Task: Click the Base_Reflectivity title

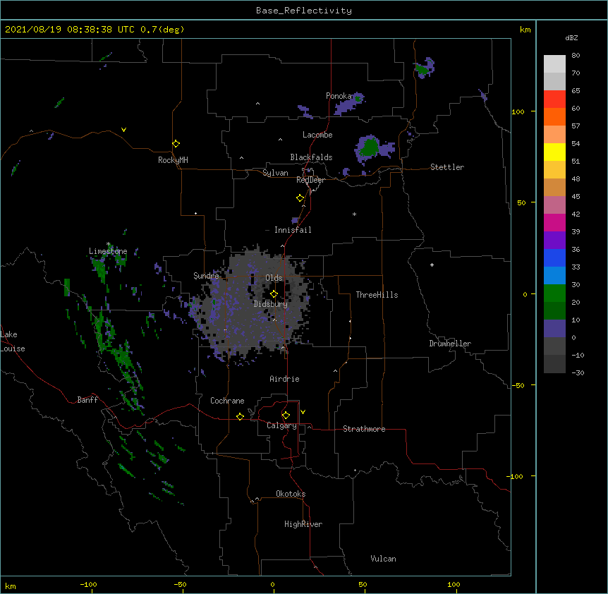Action: tap(304, 11)
